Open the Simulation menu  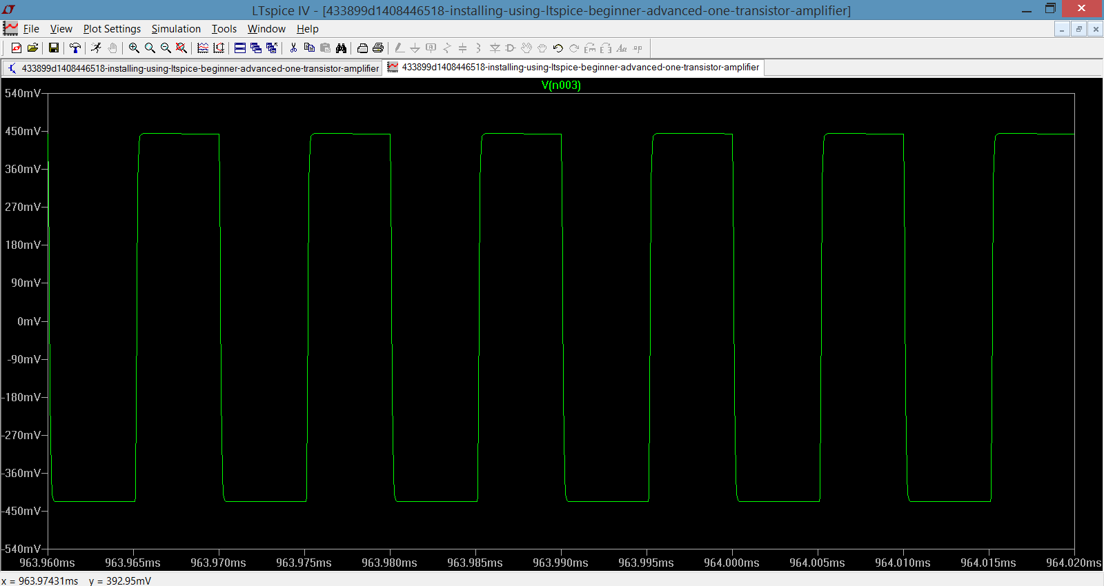click(176, 29)
